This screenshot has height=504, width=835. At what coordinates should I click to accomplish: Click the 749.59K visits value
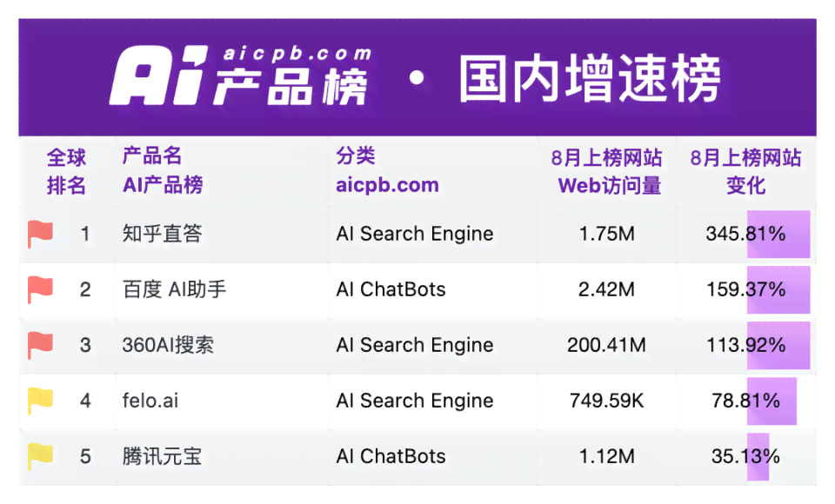pos(606,401)
